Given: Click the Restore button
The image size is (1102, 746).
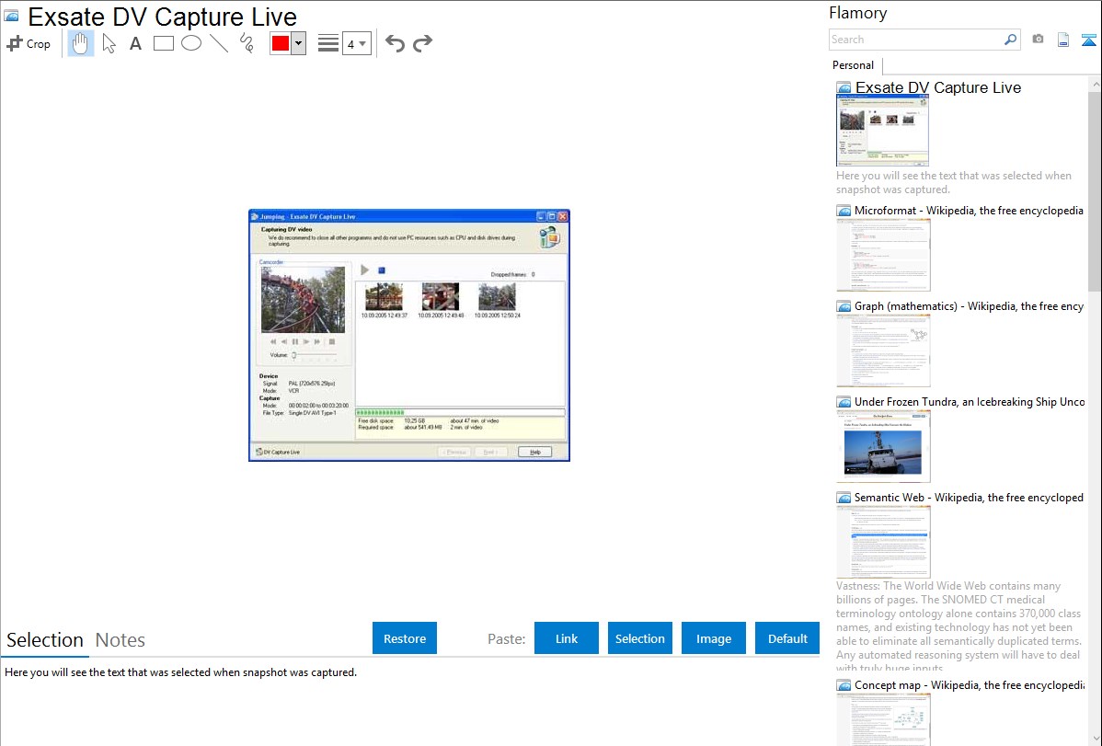Looking at the screenshot, I should click(x=405, y=638).
